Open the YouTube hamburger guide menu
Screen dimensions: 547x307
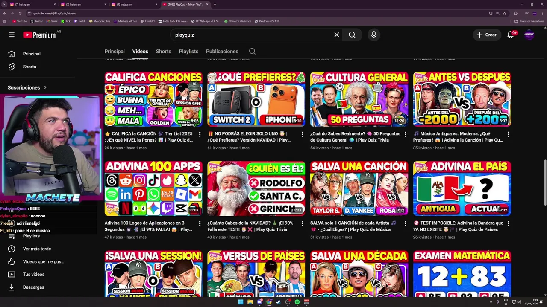pos(12,35)
